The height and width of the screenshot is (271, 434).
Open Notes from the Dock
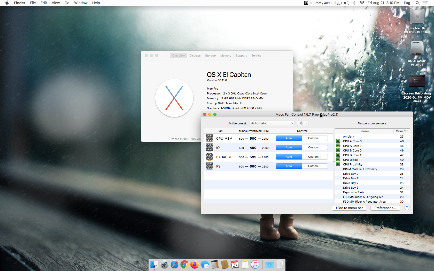tap(245, 265)
